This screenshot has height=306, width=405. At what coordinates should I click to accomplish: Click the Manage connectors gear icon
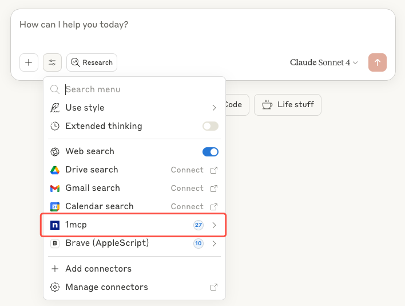55,287
